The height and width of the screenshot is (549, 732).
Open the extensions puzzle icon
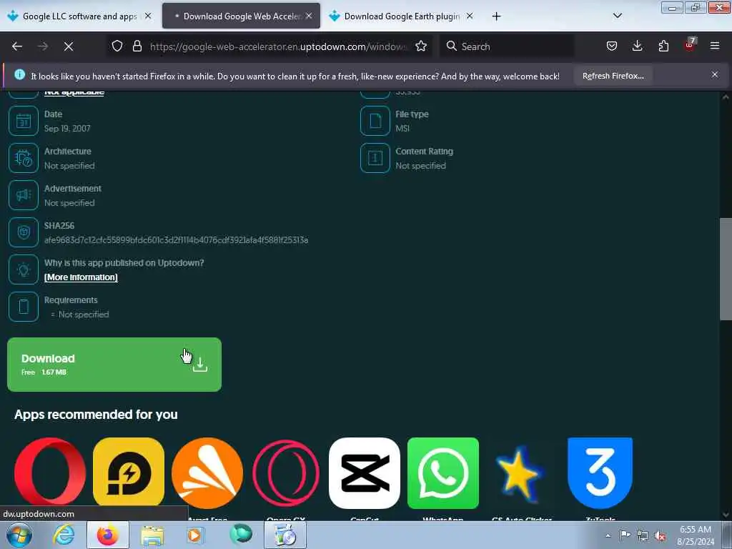coord(663,46)
